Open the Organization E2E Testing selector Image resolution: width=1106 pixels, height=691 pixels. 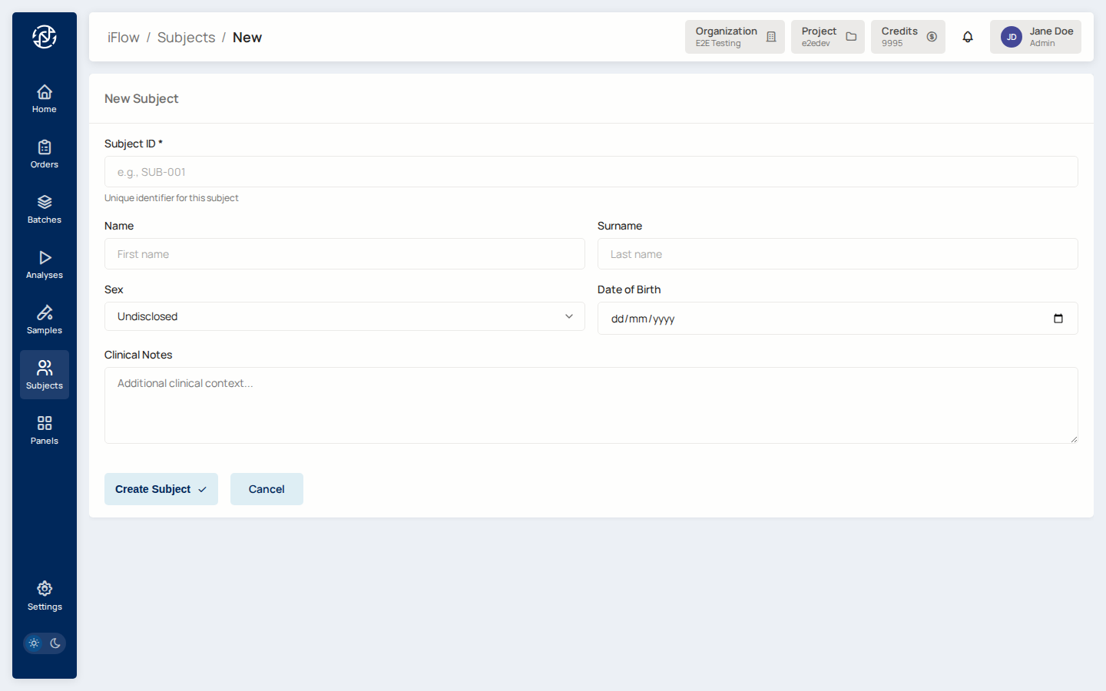tap(735, 37)
